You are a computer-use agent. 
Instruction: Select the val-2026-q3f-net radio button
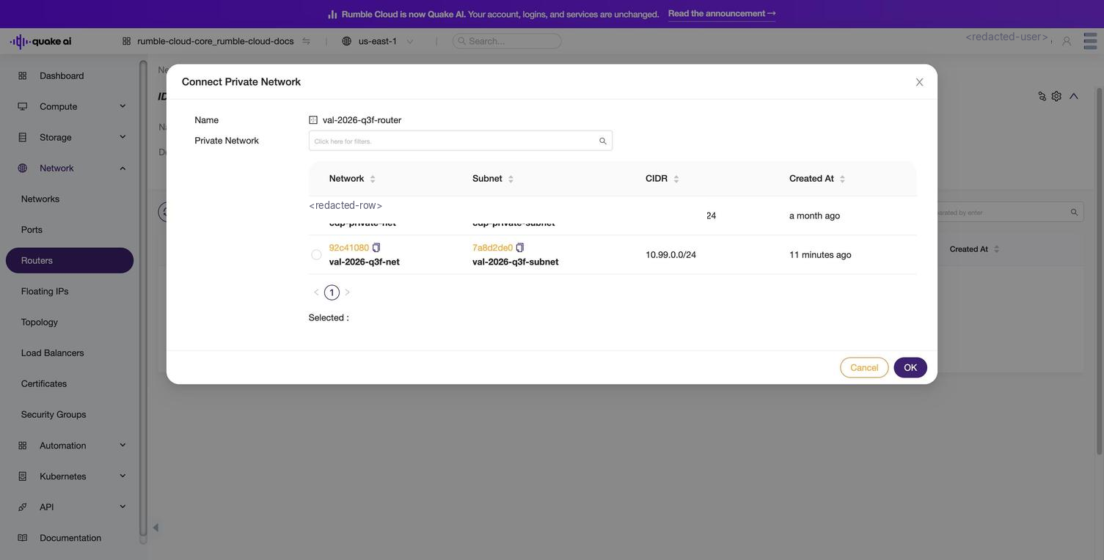[x=316, y=255]
